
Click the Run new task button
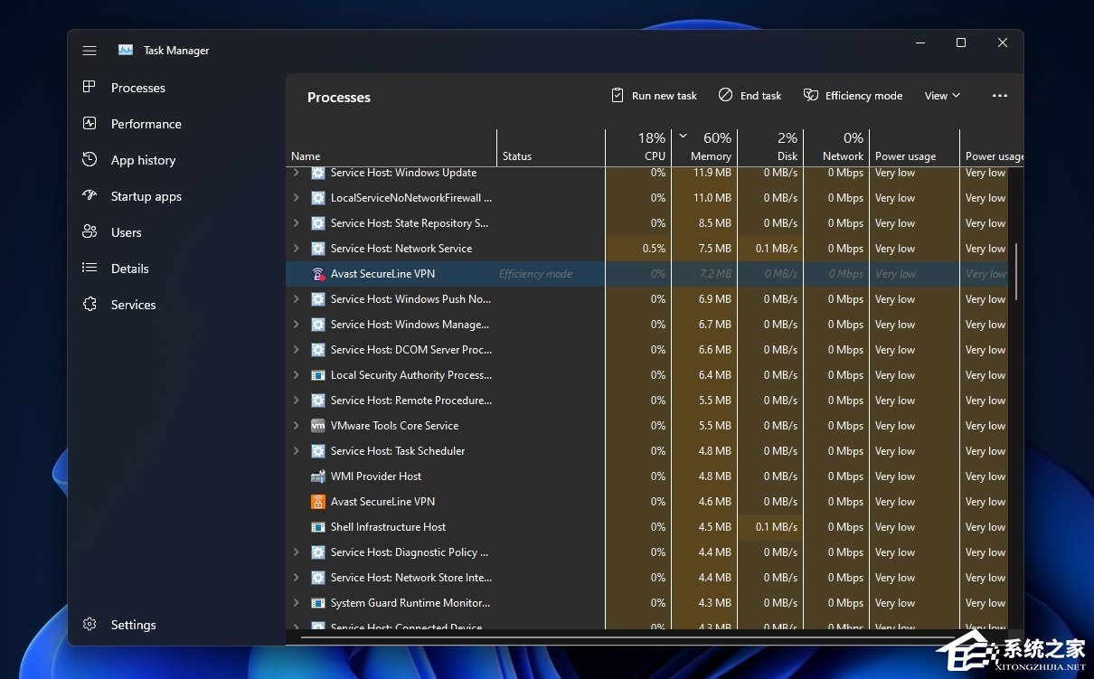pos(654,96)
